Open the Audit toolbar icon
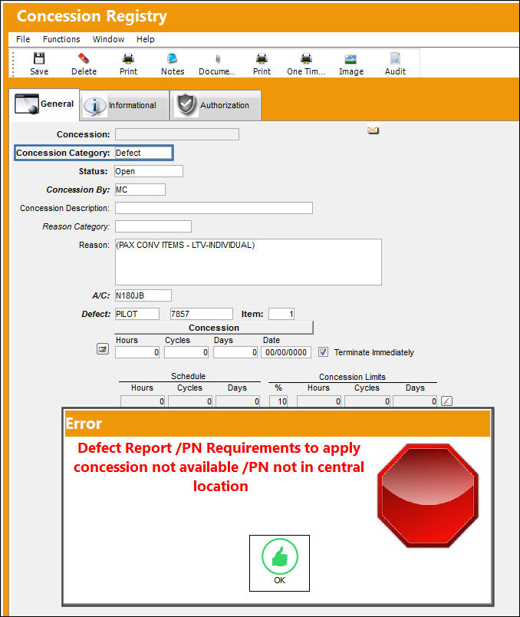Viewport: 520px width, 617px height. [x=395, y=59]
